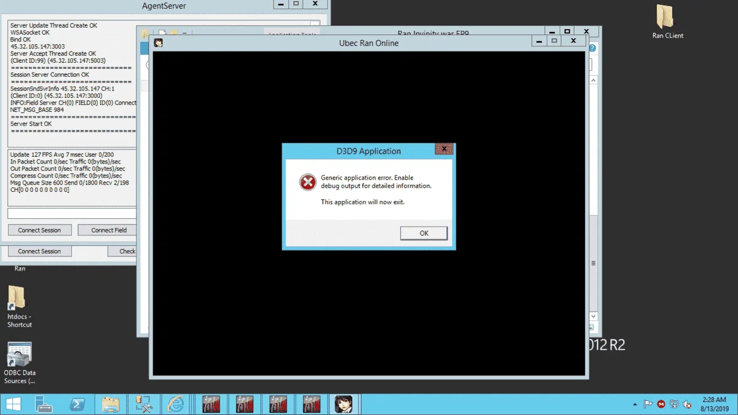The width and height of the screenshot is (738, 415).
Task: Click the 'Update 127 FPS Avg 7 msec' status line
Action: pos(62,154)
